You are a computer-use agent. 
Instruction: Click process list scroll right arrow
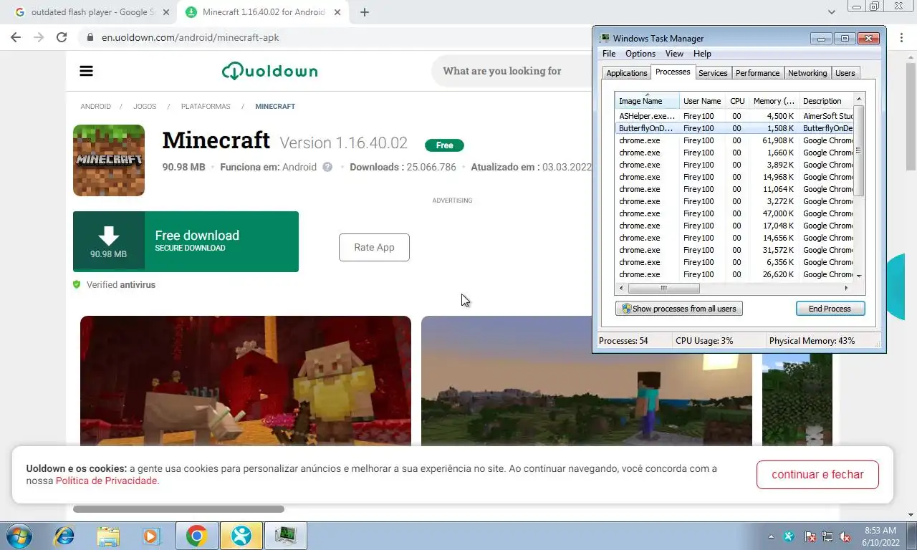846,288
